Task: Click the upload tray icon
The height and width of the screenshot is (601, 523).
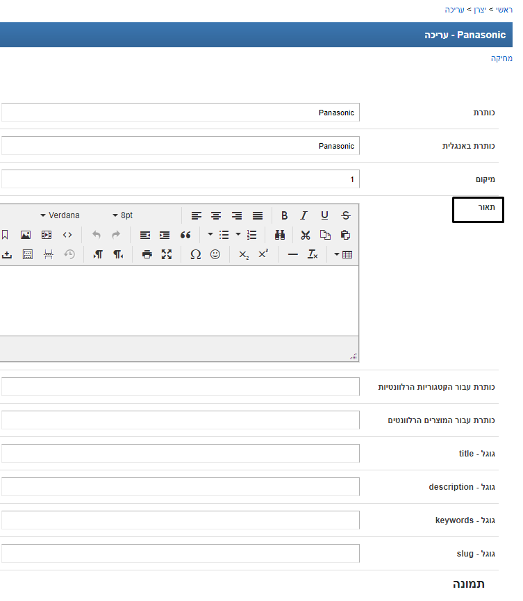Action: [x=7, y=254]
